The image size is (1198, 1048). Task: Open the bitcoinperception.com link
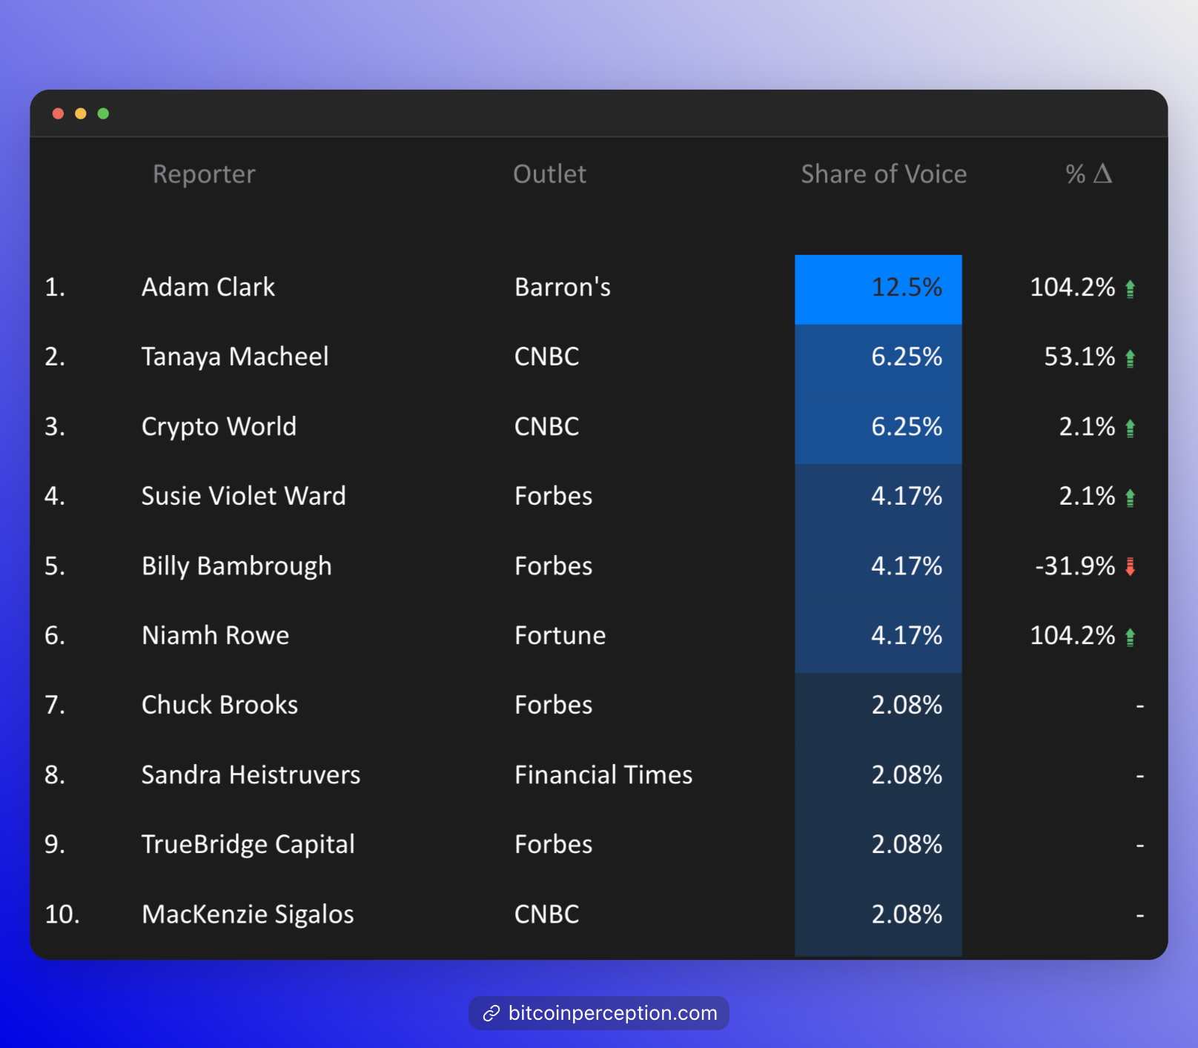(612, 1013)
